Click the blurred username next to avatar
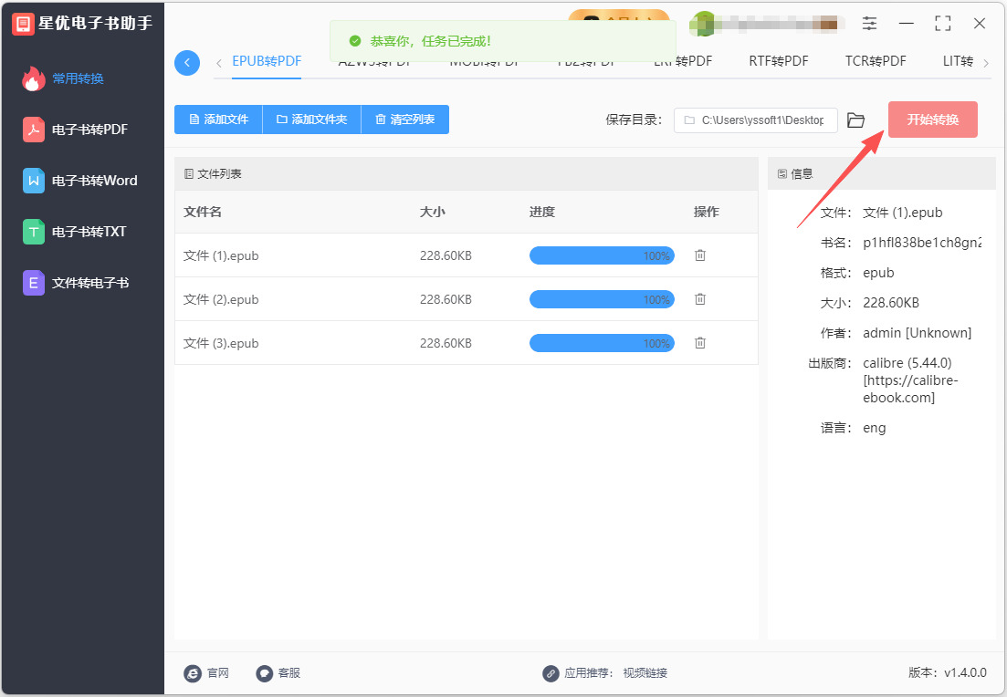Screen dimensions: 1007x697 (781, 25)
